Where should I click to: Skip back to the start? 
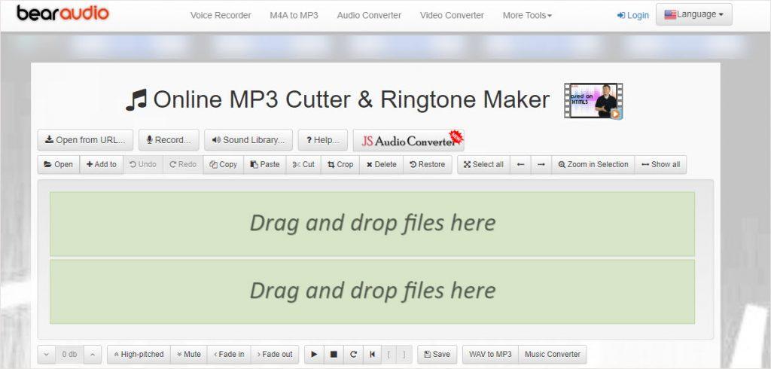click(372, 354)
